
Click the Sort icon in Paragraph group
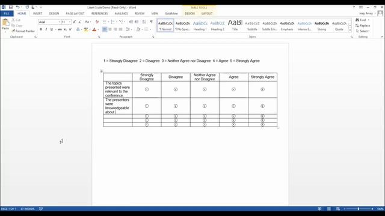pos(144,22)
